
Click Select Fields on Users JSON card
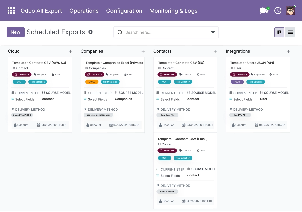tap(243, 99)
